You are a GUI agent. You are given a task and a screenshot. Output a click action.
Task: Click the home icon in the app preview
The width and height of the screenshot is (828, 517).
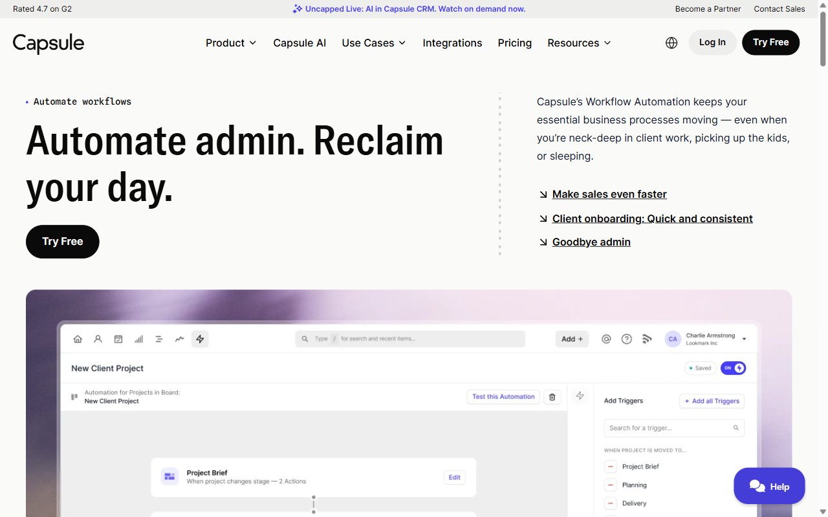(78, 339)
